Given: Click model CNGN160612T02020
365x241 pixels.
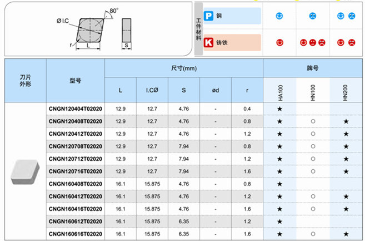Looking at the screenshot, I should [76, 221].
